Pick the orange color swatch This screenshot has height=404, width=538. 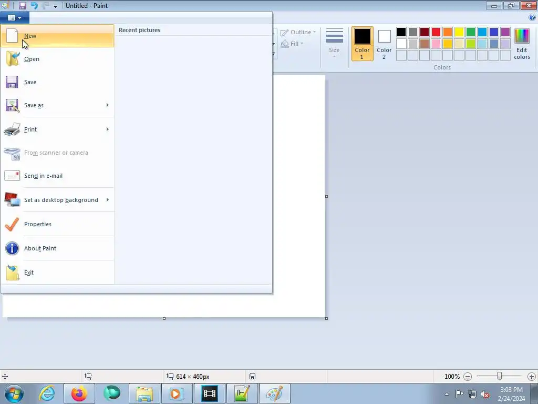pyautogui.click(x=448, y=32)
